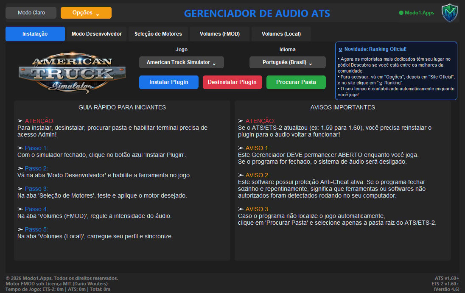465x293 pixels.
Task: Click the ATS v1.60+ version text
Action: [447, 278]
